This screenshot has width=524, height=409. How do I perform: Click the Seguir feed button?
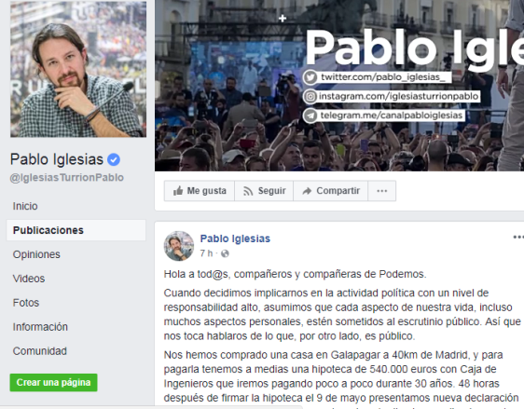click(264, 191)
